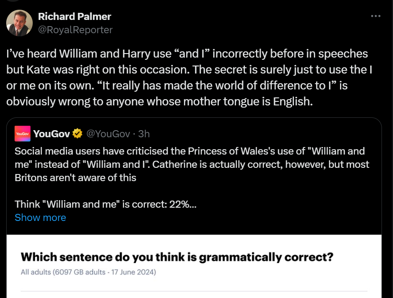Click "Britons aren't aware of this" line

[76, 178]
